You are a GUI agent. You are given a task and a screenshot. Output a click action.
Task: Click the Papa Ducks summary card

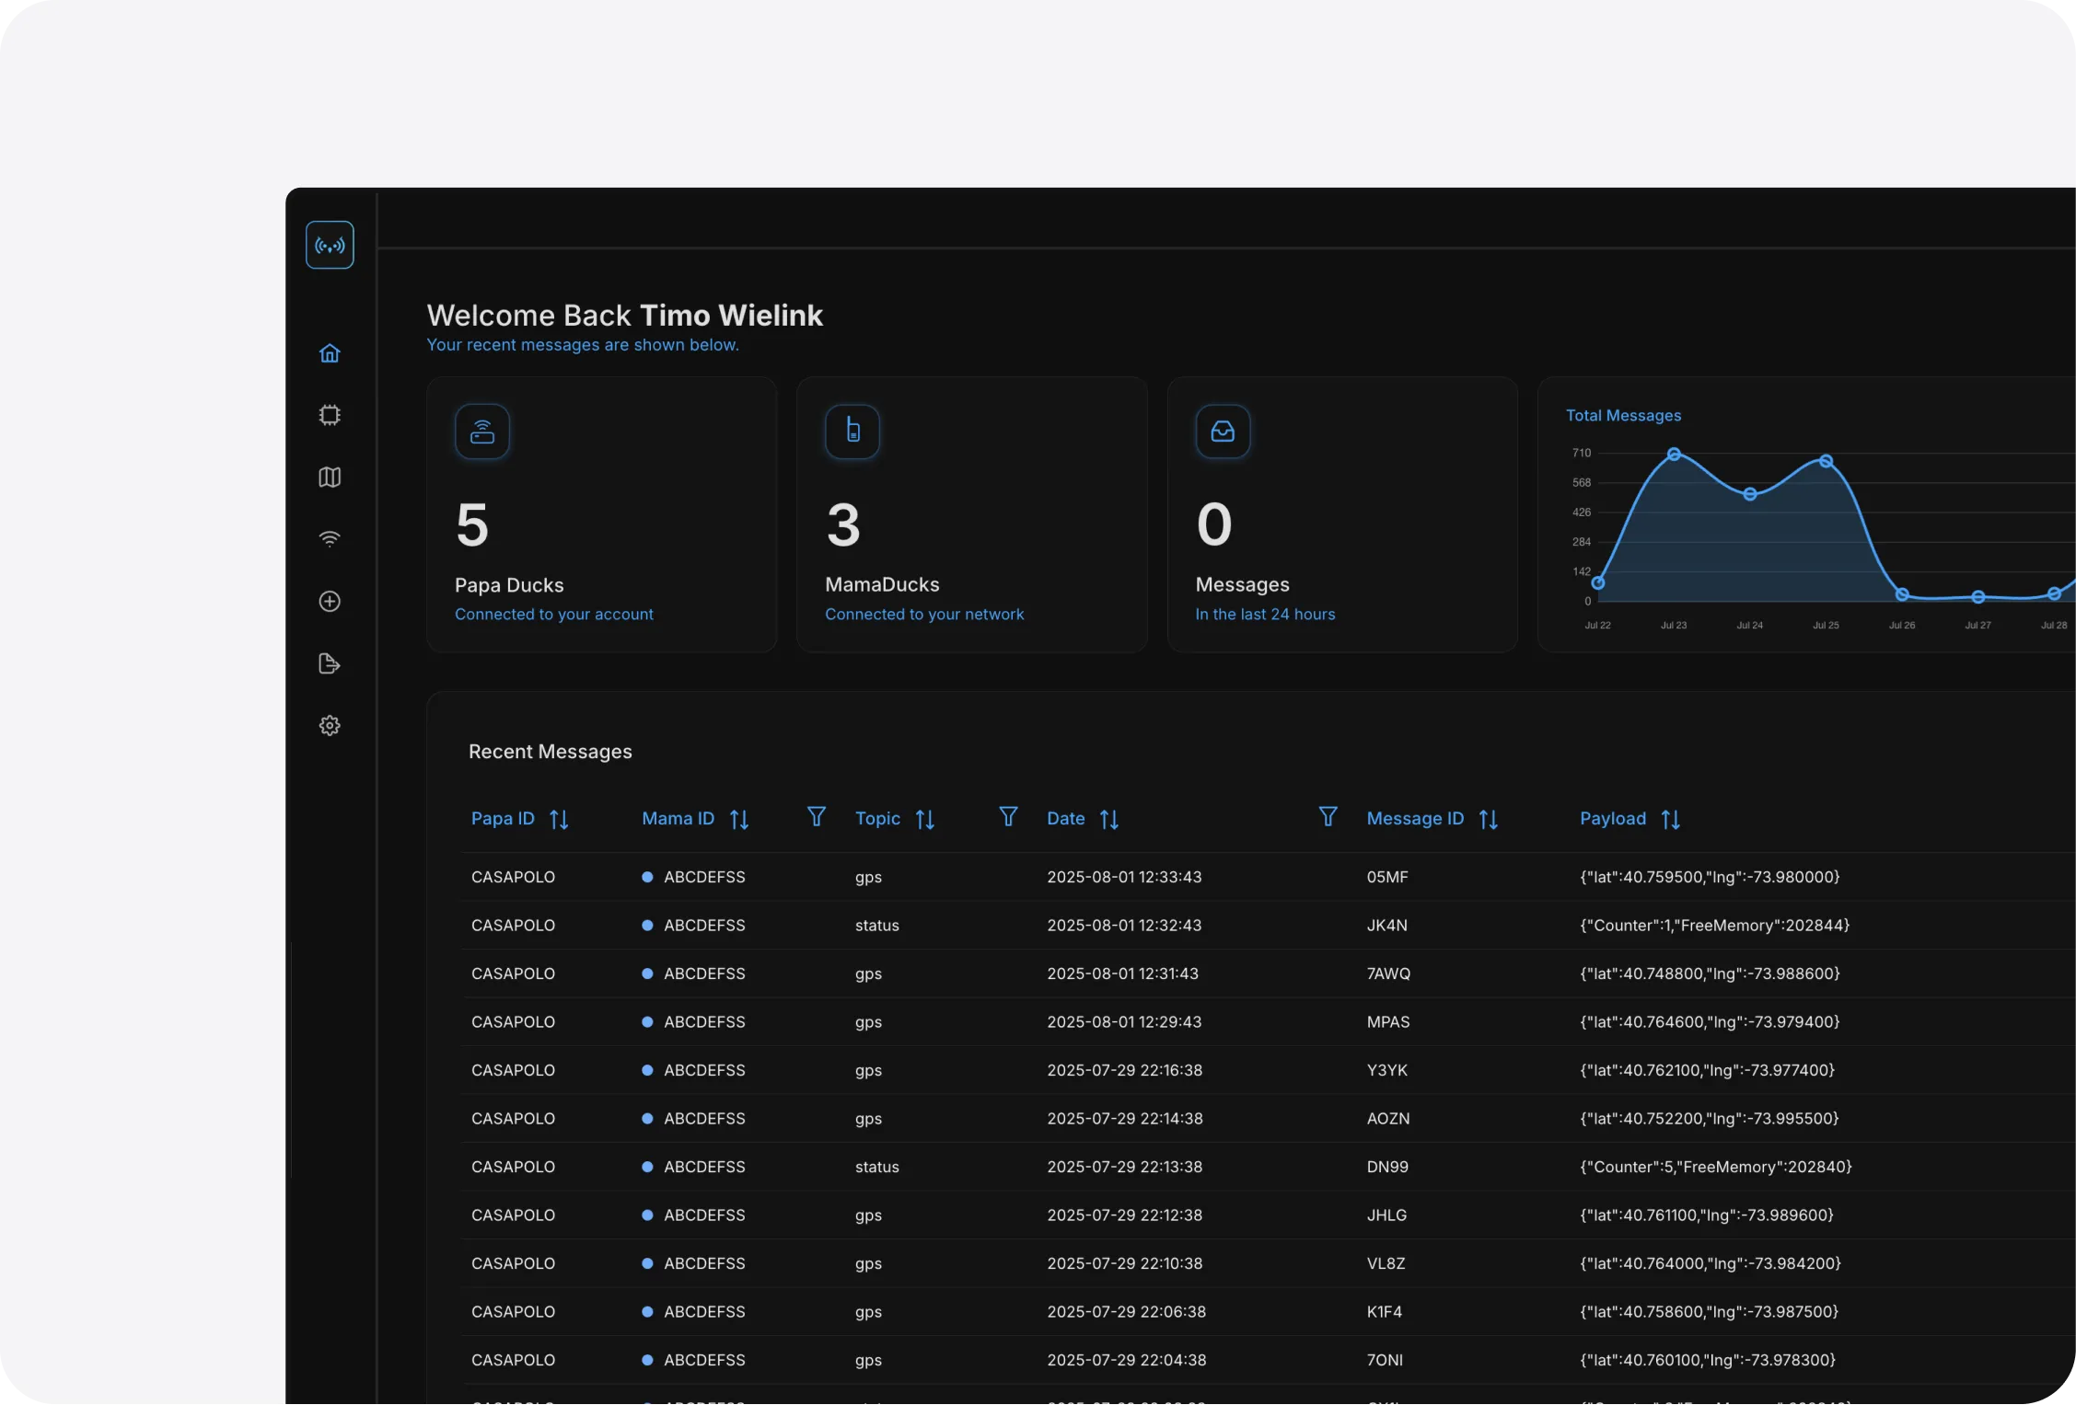pos(601,514)
